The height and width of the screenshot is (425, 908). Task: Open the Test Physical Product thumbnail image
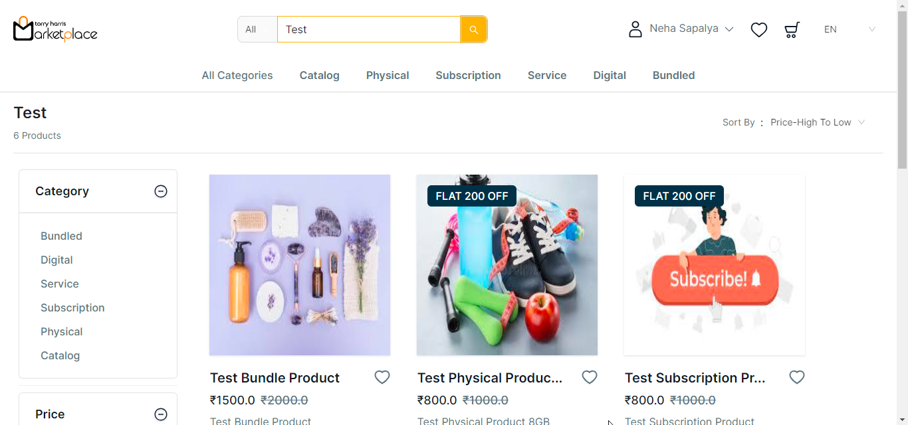click(507, 265)
